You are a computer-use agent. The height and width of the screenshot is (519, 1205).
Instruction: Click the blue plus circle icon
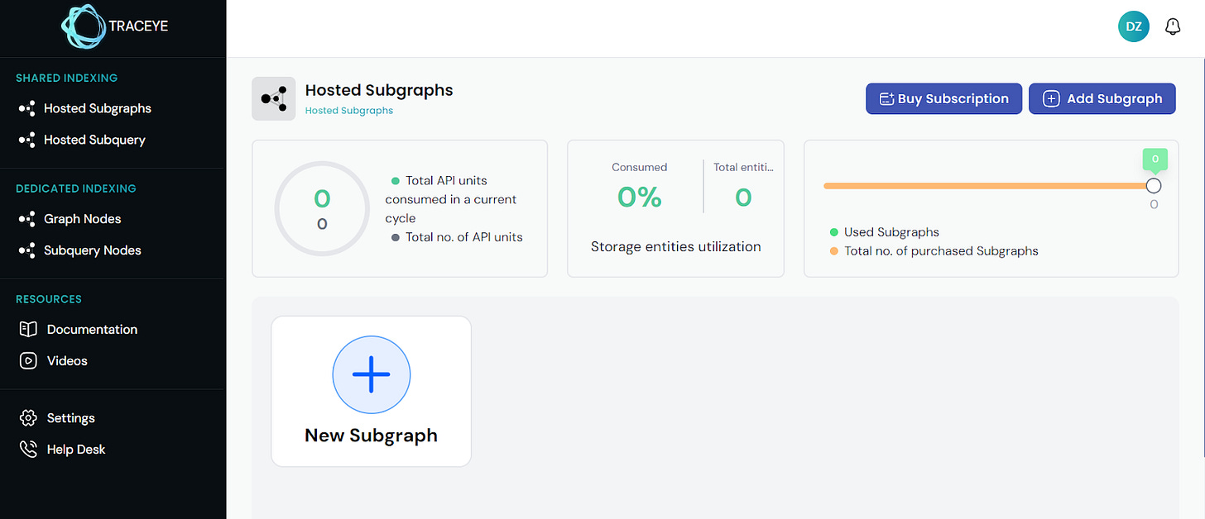(x=371, y=374)
